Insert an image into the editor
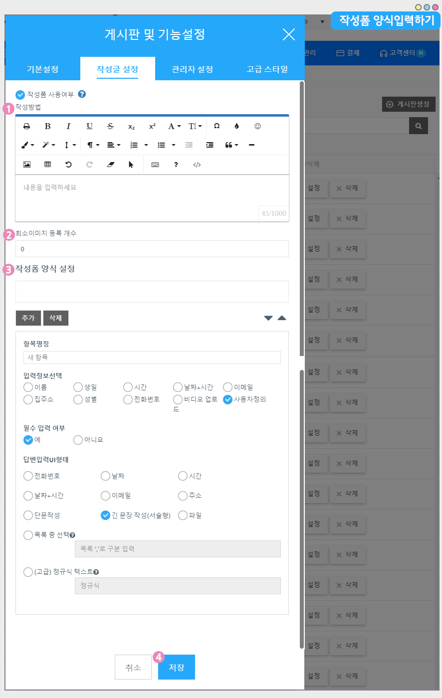The width and height of the screenshot is (442, 698). coord(27,165)
